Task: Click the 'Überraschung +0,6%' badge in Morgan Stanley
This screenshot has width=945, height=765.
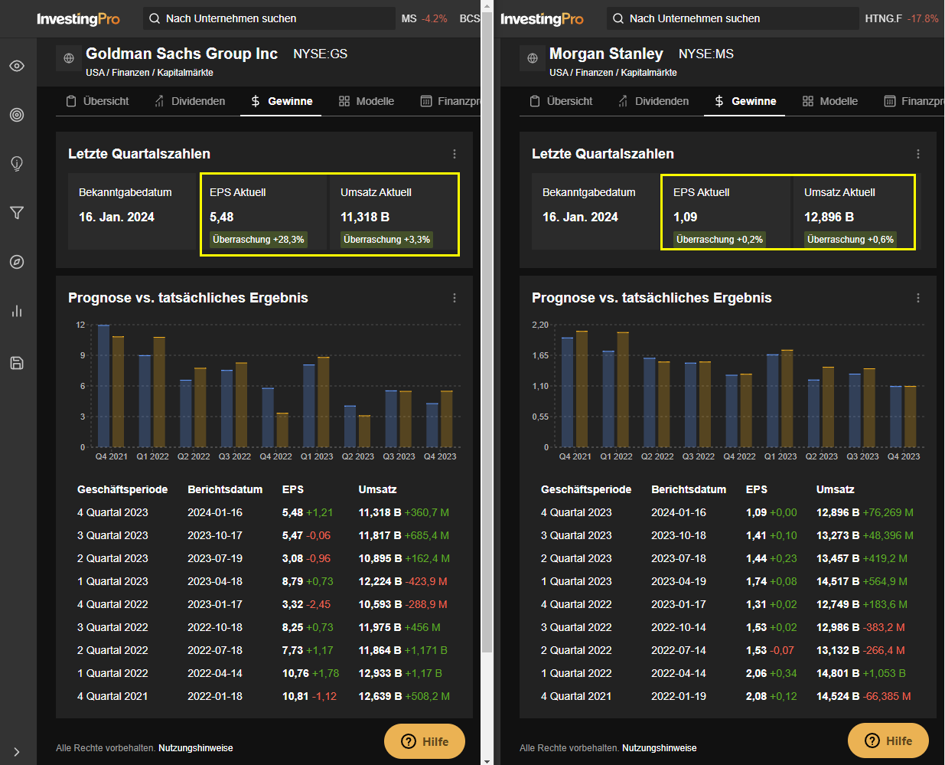Action: 851,240
